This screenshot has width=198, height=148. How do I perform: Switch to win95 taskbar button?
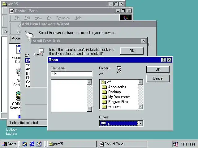point(72,144)
